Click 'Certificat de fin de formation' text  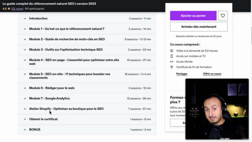point(194,67)
